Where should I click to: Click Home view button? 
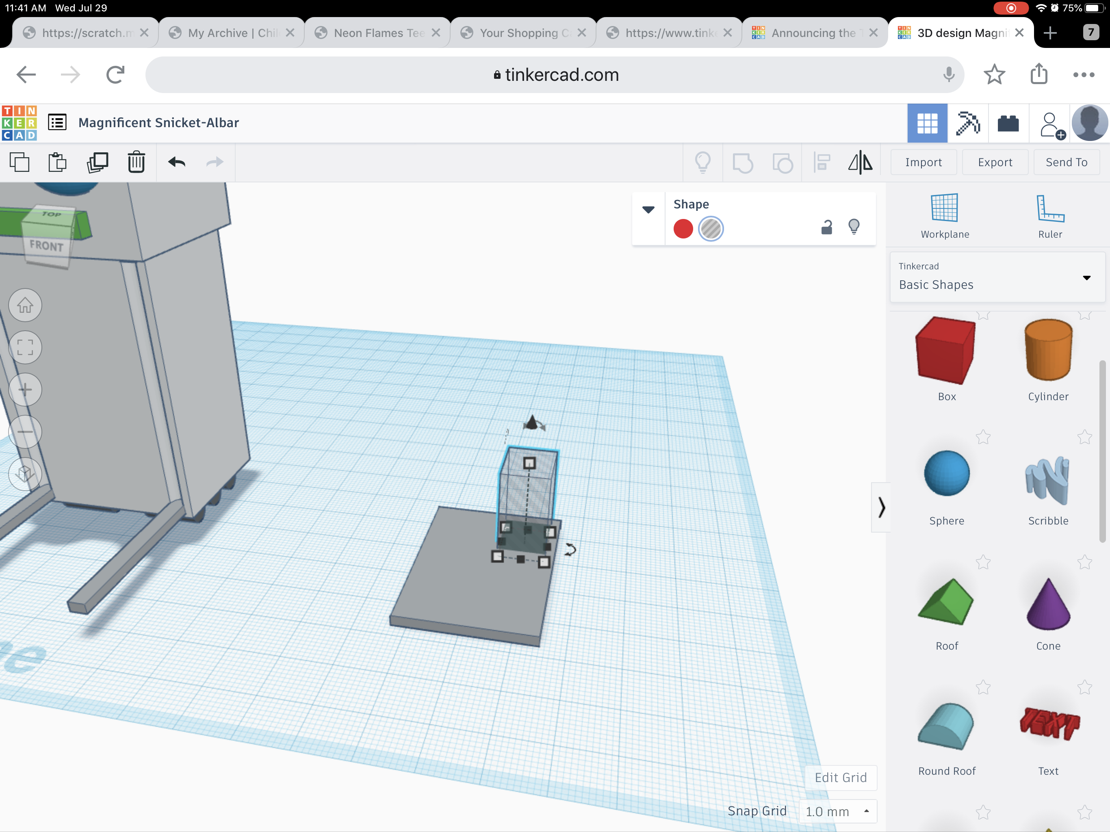pyautogui.click(x=25, y=305)
